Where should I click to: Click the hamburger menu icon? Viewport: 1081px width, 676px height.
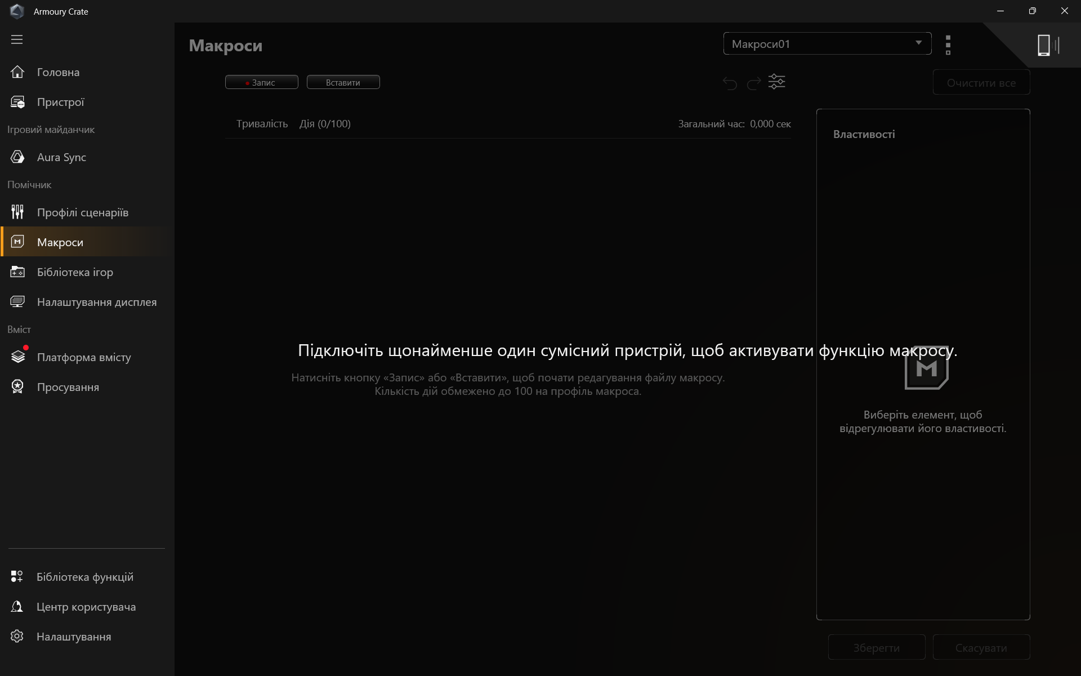tap(17, 39)
